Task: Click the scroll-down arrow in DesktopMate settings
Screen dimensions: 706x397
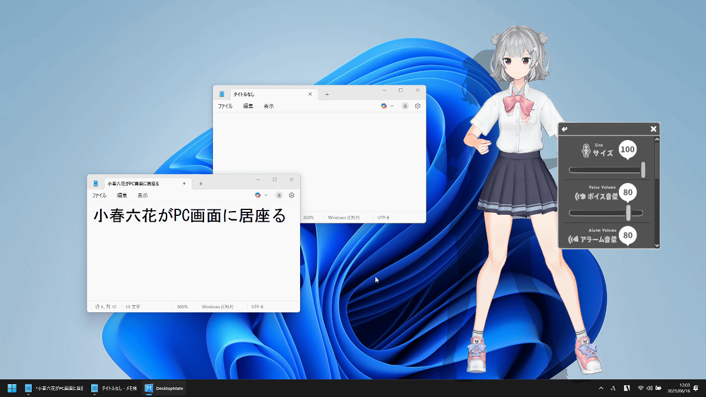Action: pos(657,245)
